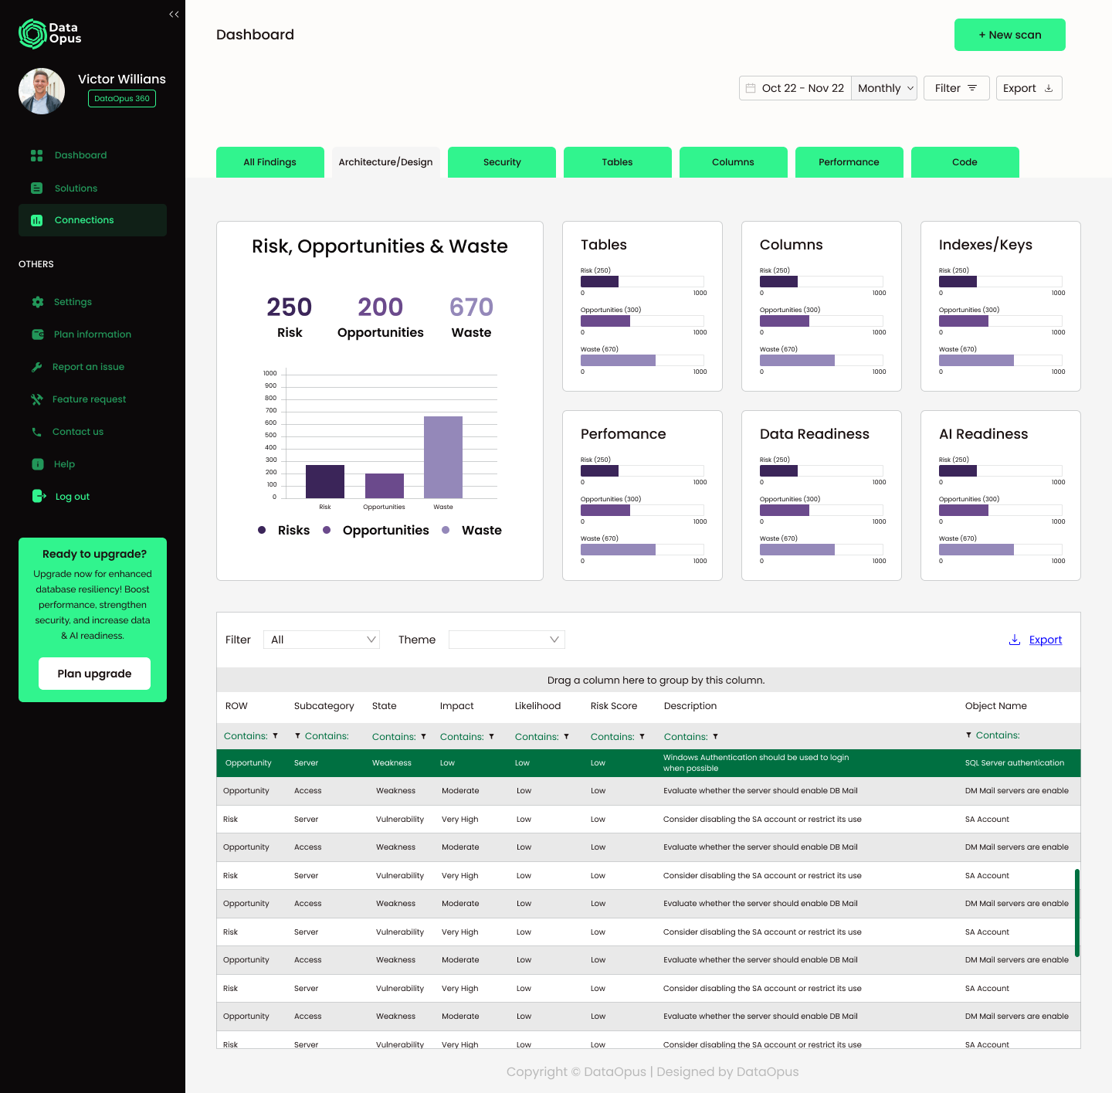Viewport: 1112px width, 1093px height.
Task: Switch to the Architecture/Design tab
Action: coord(386,162)
